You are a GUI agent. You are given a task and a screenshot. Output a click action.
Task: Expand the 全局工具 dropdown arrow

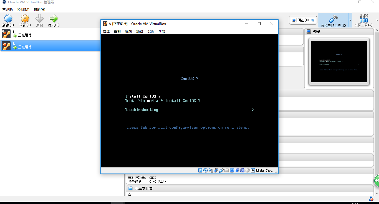[x=377, y=20]
